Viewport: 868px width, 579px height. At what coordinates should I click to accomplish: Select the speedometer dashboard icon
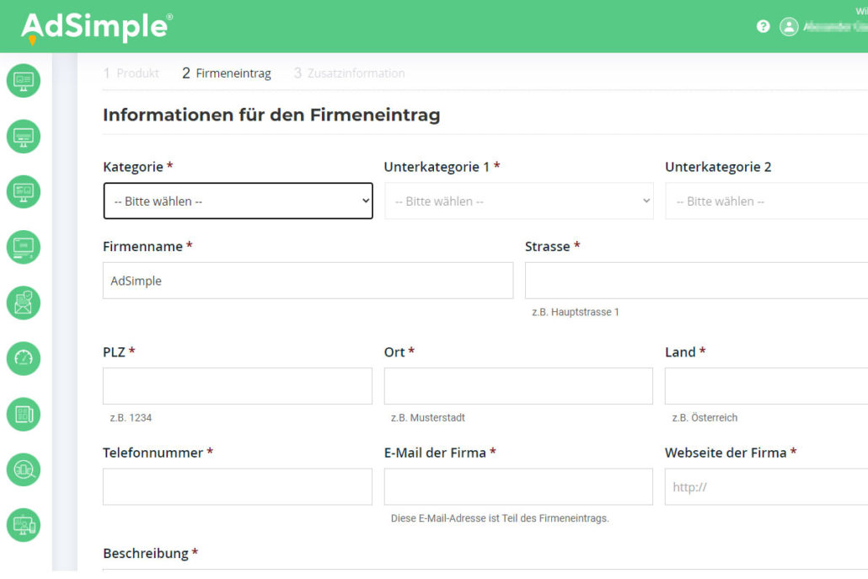pos(23,358)
